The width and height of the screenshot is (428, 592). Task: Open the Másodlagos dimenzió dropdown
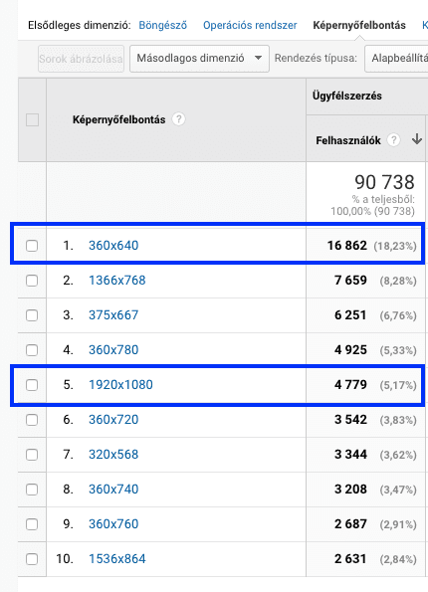tap(199, 59)
